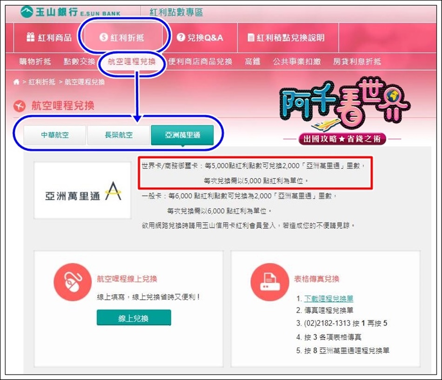
Task: Open the 下載哩程兌換單 link
Action: 328,298
